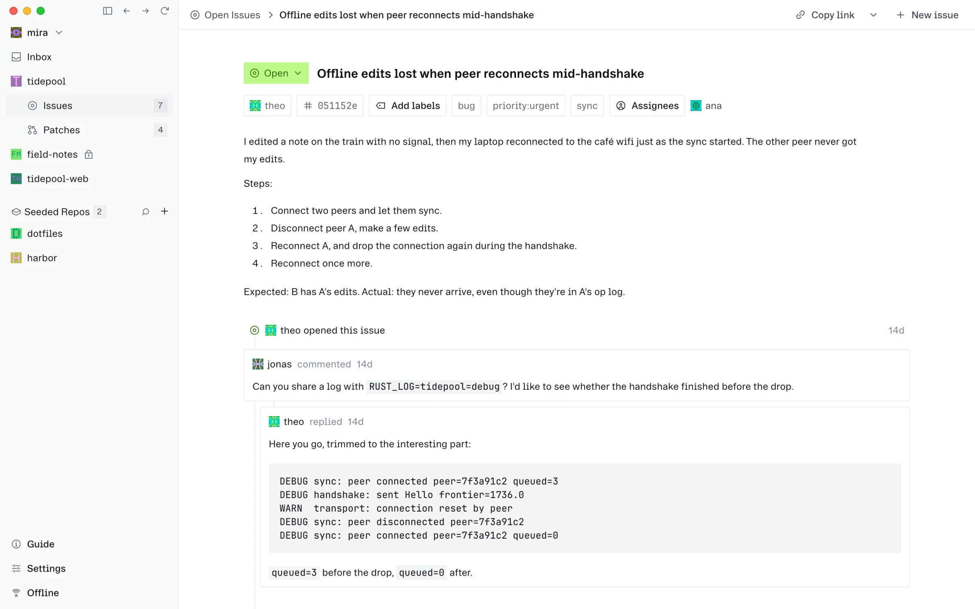Click the sync label
This screenshot has width=975, height=609.
point(587,106)
